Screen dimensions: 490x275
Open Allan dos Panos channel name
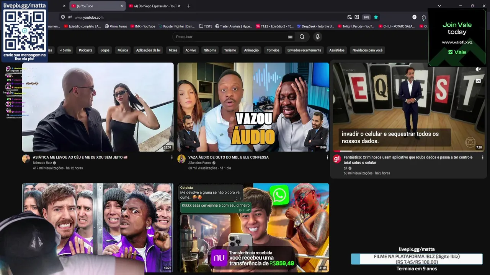pos(200,163)
